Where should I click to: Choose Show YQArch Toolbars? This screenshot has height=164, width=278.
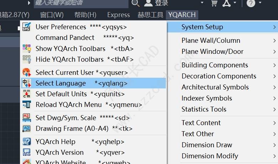(93, 48)
